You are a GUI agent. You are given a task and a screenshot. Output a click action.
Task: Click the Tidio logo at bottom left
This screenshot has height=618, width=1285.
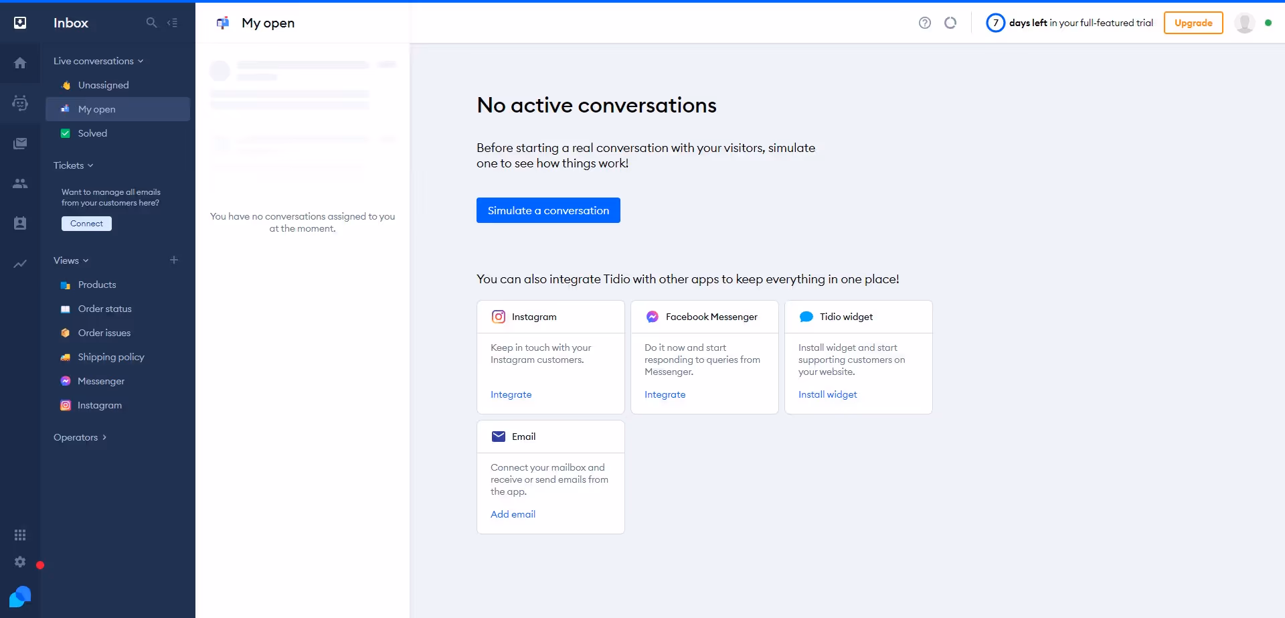coord(20,596)
